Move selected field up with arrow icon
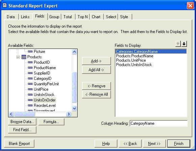 pos(178,44)
